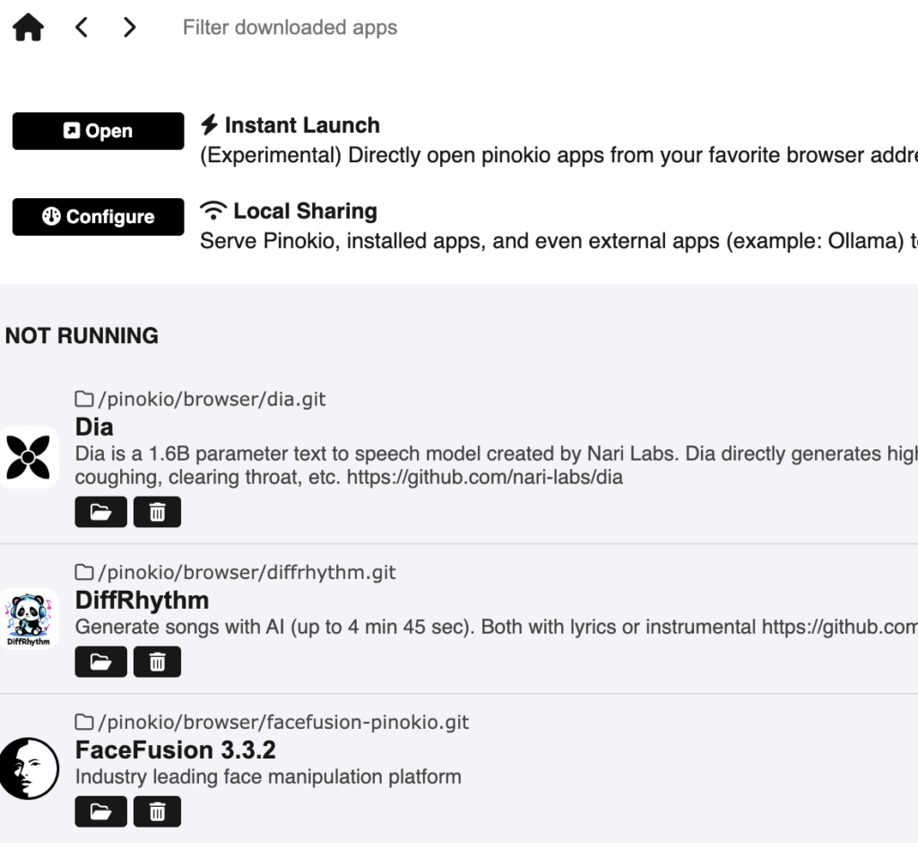Click the /pinokio/browser/facefusion-pinokio.git path
Image resolution: width=918 pixels, height=849 pixels.
(x=284, y=722)
